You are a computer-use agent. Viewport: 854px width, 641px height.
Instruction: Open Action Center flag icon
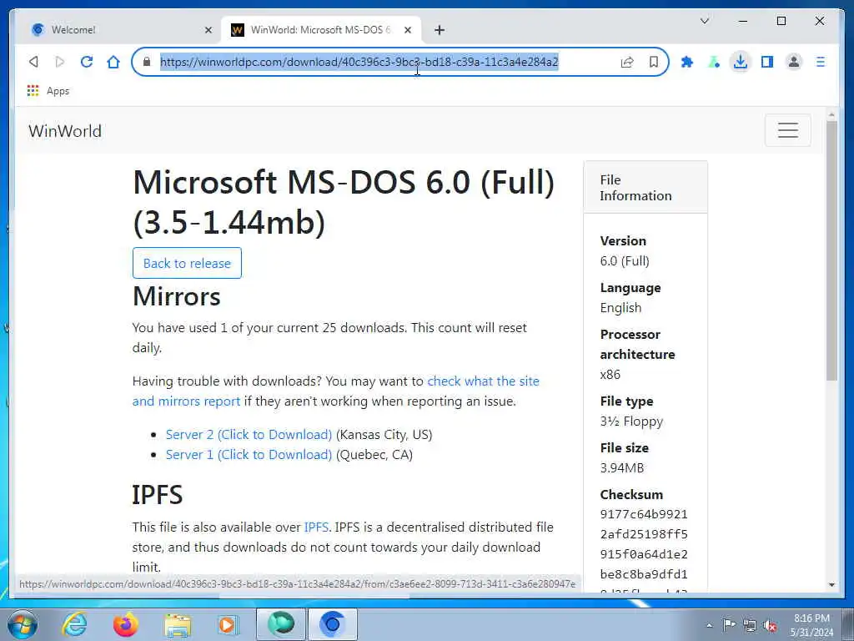(x=729, y=624)
